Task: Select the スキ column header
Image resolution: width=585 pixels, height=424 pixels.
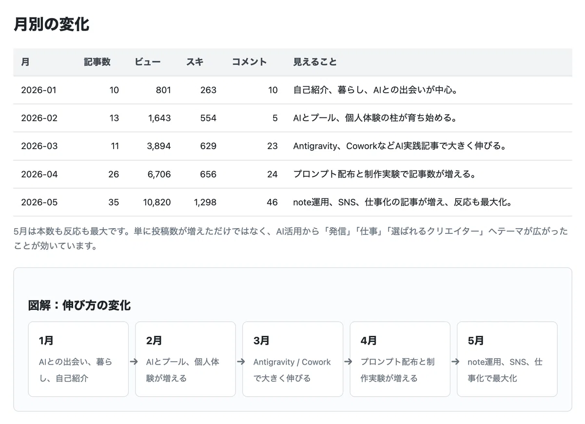Action: pyautogui.click(x=195, y=62)
